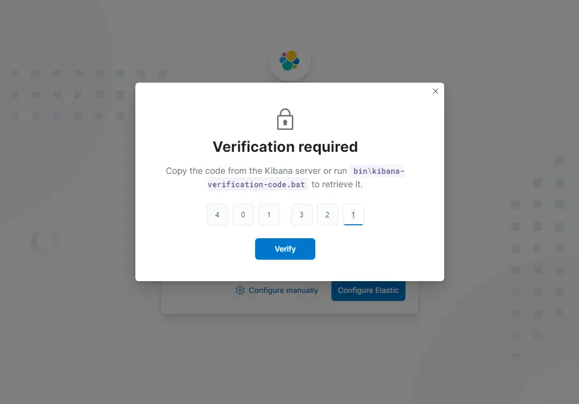Viewport: 579px width, 404px height.
Task: Click the settings cog near the bottom buttons
Action: [x=240, y=290]
